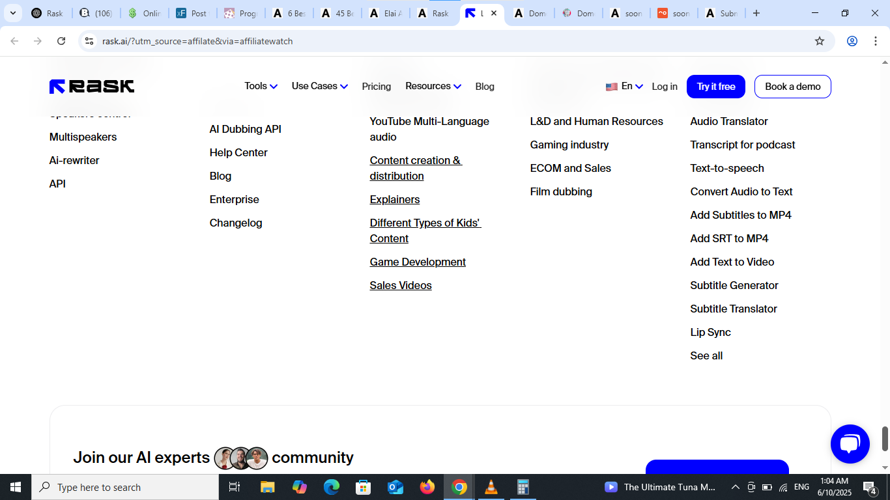Expand the Tools dropdown menu
Viewport: 890px width, 500px height.
point(261,86)
